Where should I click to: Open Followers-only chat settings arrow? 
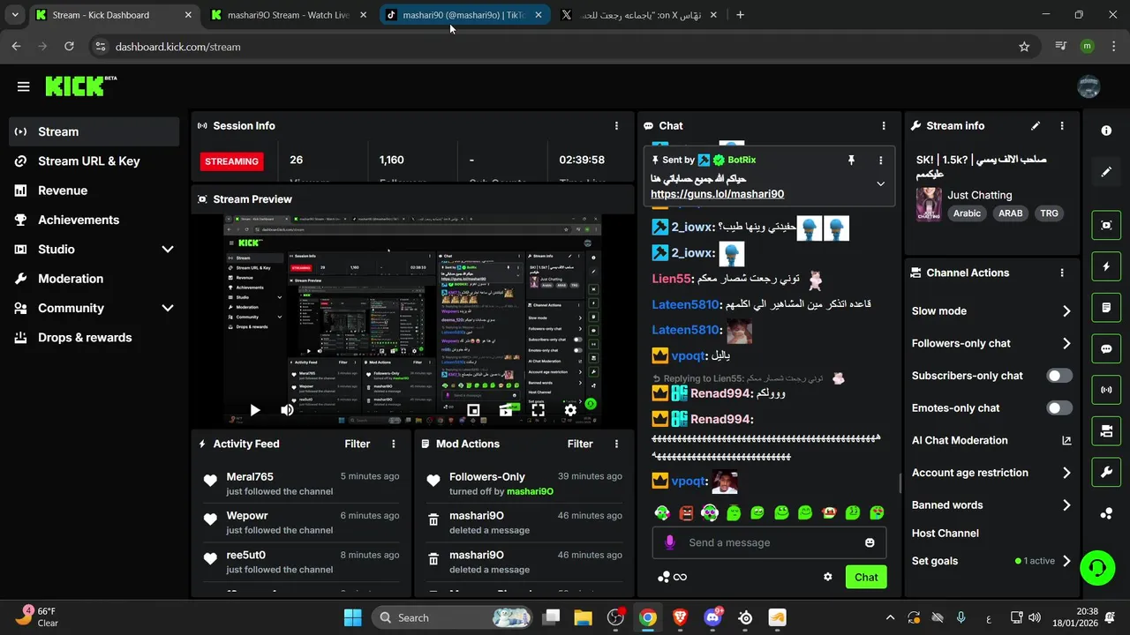tap(1066, 343)
